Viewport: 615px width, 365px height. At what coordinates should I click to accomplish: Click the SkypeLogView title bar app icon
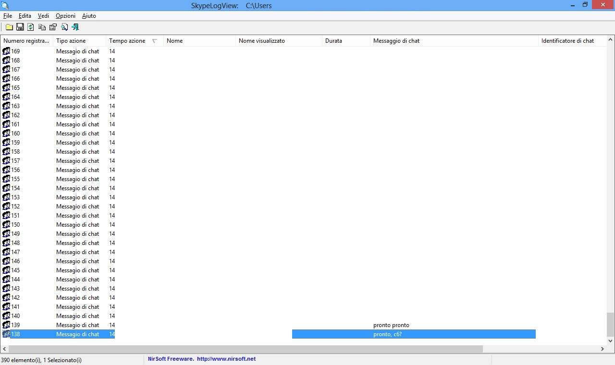click(5, 5)
